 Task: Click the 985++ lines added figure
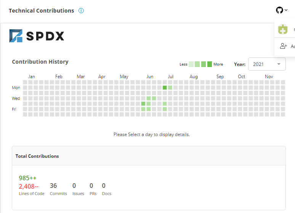pyautogui.click(x=27, y=178)
